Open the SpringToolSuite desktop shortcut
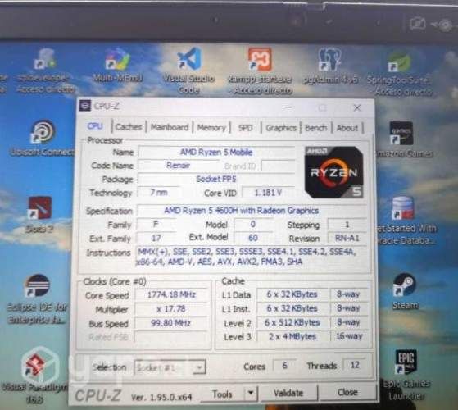 click(400, 74)
